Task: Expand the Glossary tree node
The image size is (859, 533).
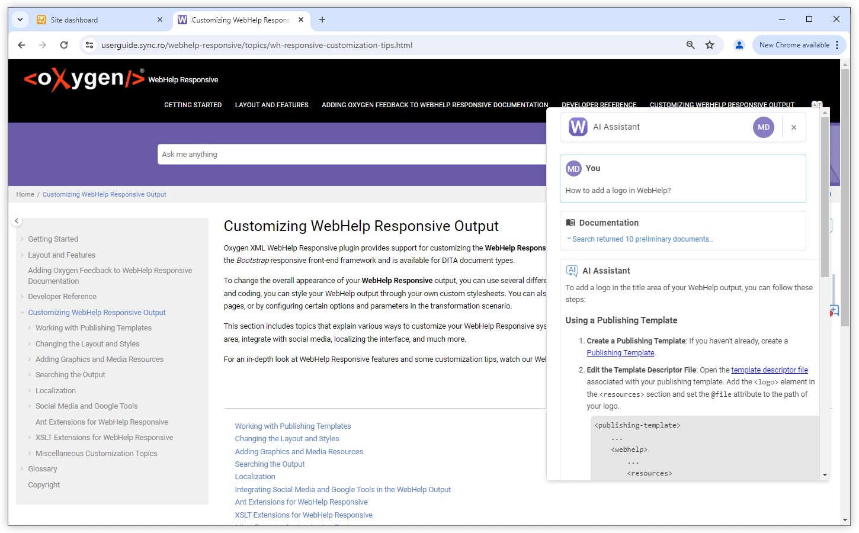Action: pyautogui.click(x=22, y=469)
